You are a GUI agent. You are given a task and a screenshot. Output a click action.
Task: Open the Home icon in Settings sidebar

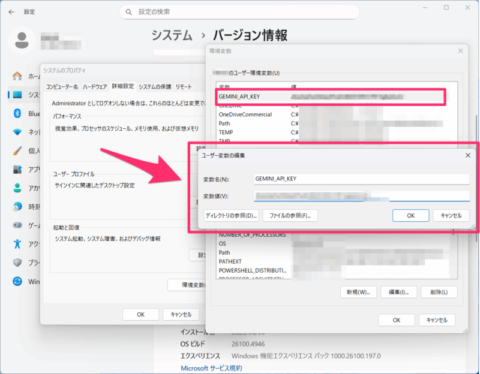[x=17, y=76]
